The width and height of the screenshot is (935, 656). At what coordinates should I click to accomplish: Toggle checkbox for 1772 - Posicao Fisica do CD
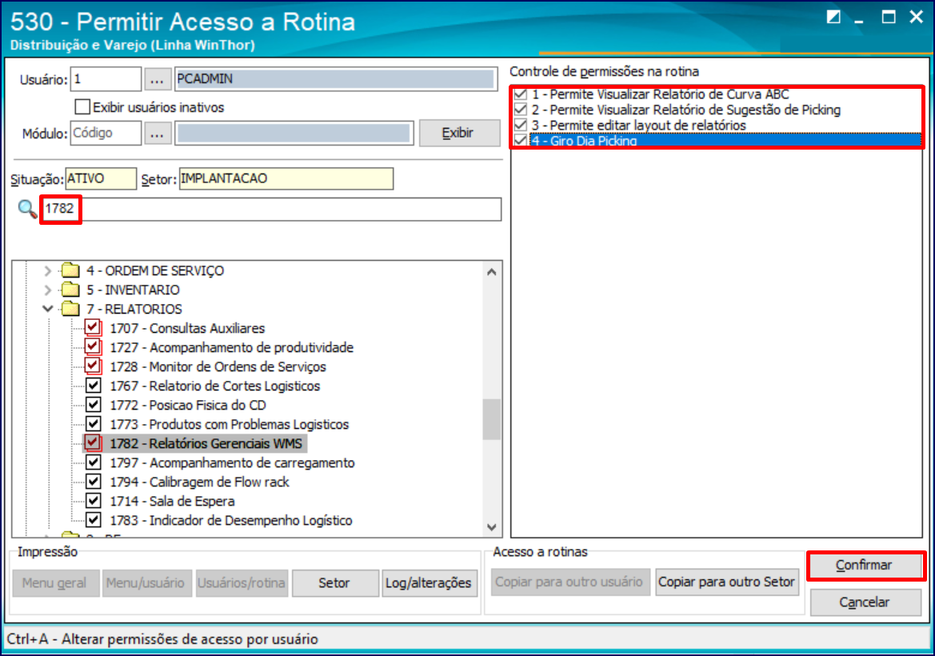click(93, 405)
